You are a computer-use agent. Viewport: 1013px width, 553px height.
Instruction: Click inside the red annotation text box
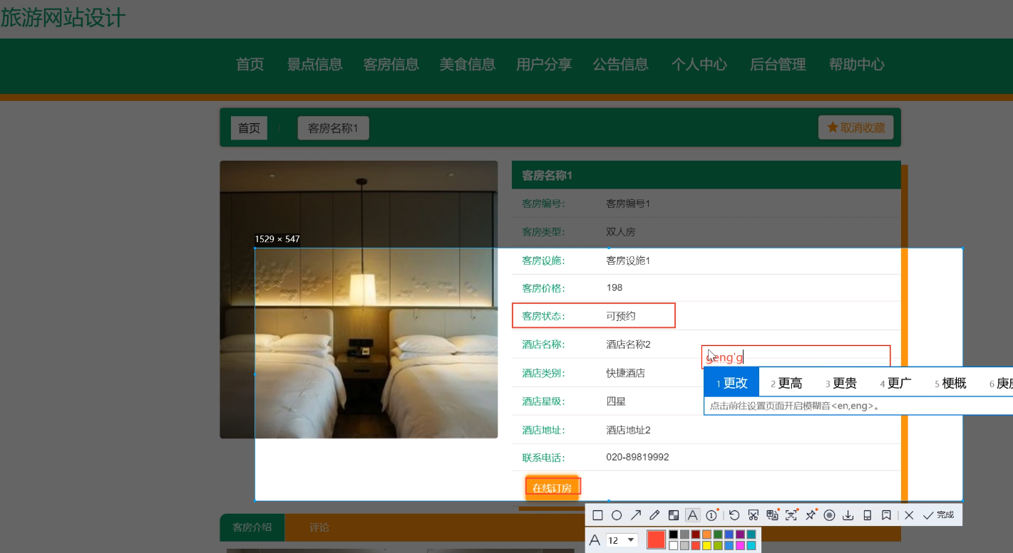pyautogui.click(x=796, y=357)
